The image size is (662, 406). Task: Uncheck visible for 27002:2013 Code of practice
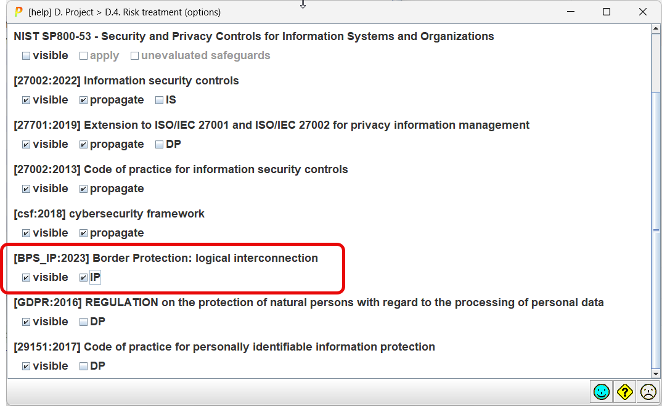point(26,189)
